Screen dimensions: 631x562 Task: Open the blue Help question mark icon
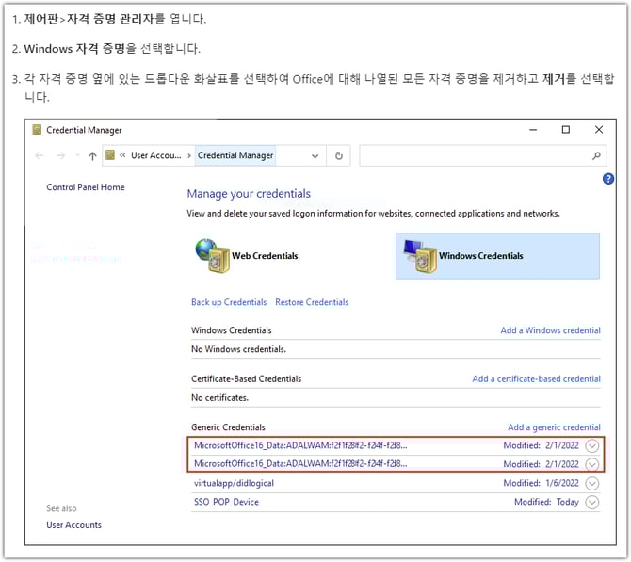(x=607, y=179)
